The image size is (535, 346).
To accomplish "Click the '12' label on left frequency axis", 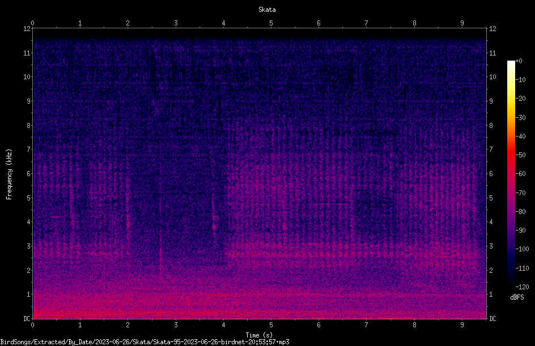I will [27, 29].
